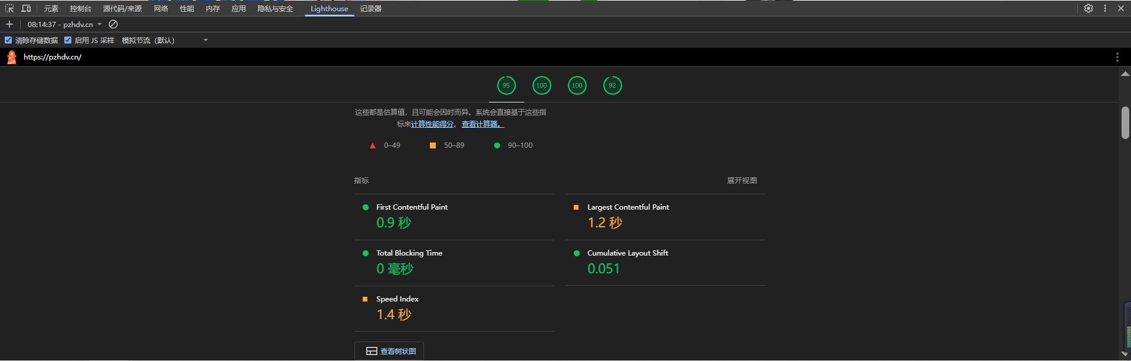
Task: Open the 控制台 tab
Action: point(80,8)
